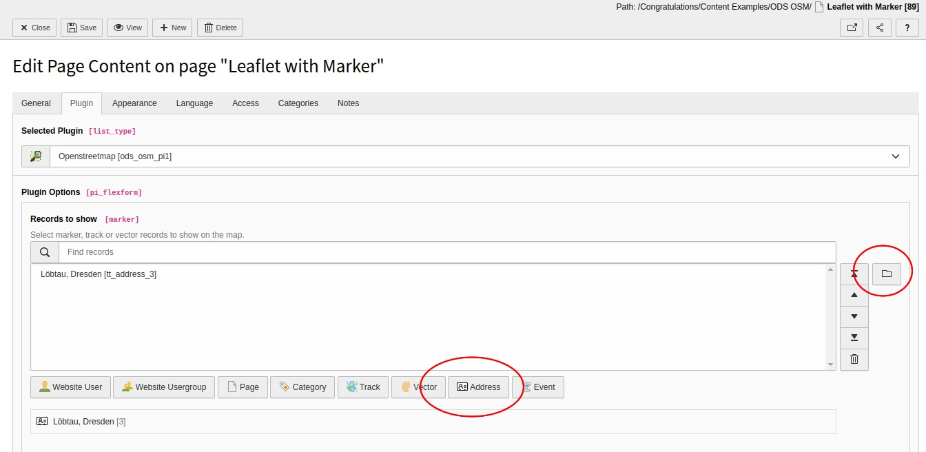Go to the Categories tab
Viewport: 926px width, 452px height.
pyautogui.click(x=298, y=103)
